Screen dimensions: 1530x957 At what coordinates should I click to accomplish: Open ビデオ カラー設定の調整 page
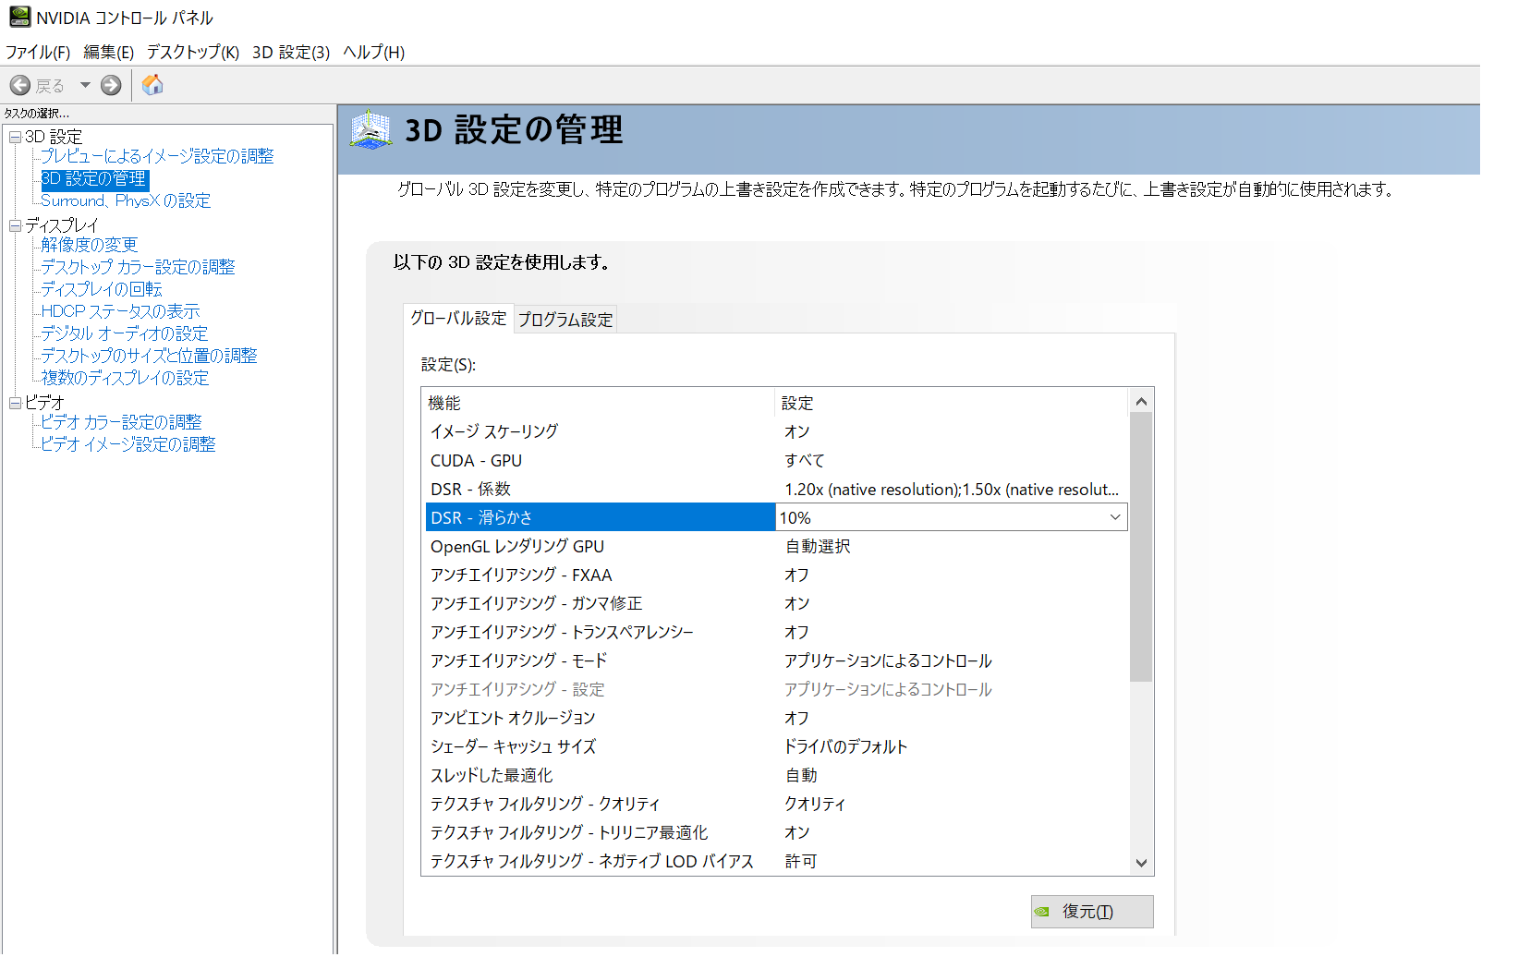(121, 422)
